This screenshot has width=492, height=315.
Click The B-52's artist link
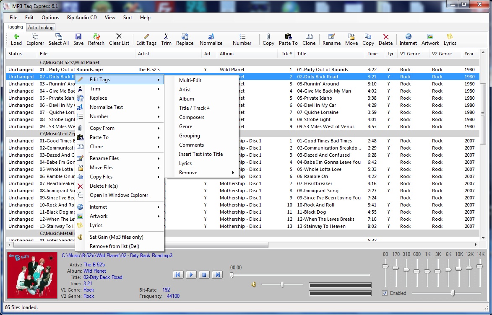(x=94, y=264)
